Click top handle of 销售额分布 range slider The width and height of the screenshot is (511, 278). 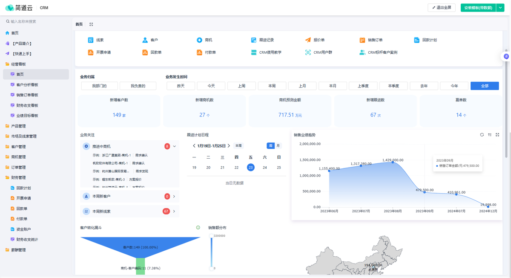(x=211, y=236)
